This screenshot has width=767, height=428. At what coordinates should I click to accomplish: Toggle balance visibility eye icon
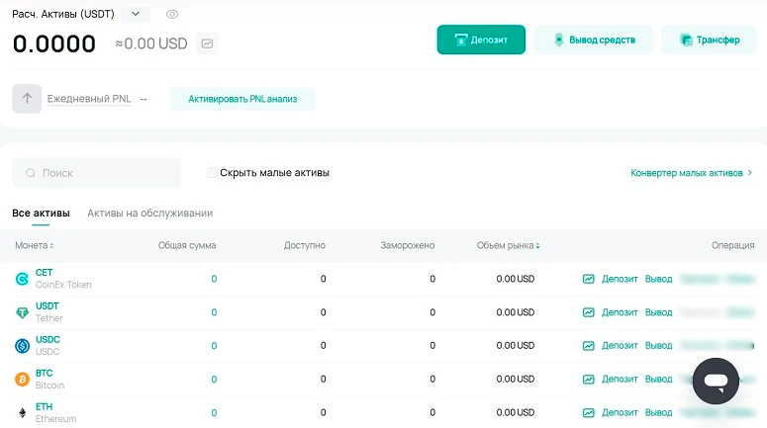172,15
